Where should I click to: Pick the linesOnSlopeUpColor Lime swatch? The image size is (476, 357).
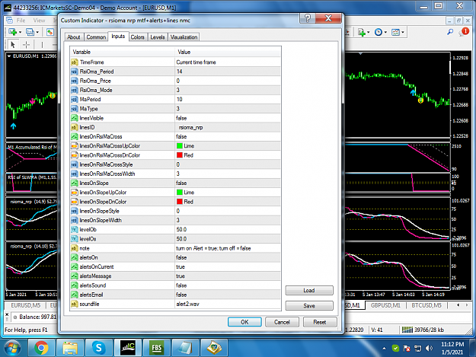180,193
